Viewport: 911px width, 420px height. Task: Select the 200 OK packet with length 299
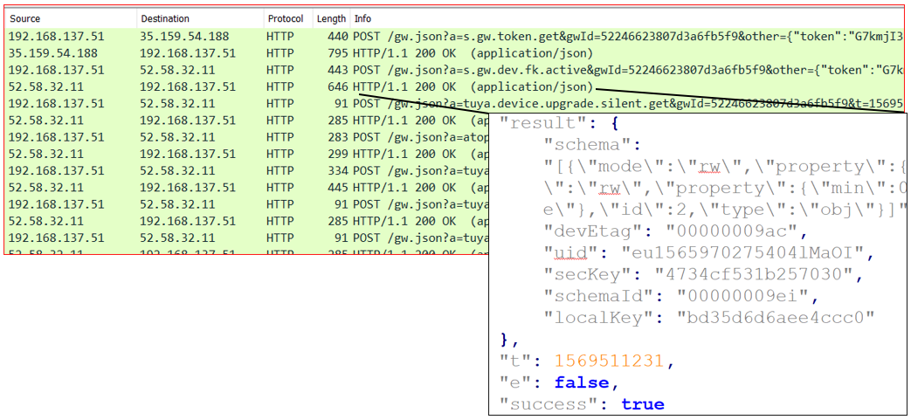pyautogui.click(x=247, y=155)
